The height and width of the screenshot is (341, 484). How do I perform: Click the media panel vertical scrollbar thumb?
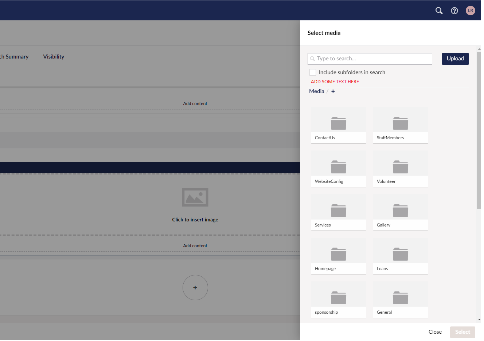(479, 130)
